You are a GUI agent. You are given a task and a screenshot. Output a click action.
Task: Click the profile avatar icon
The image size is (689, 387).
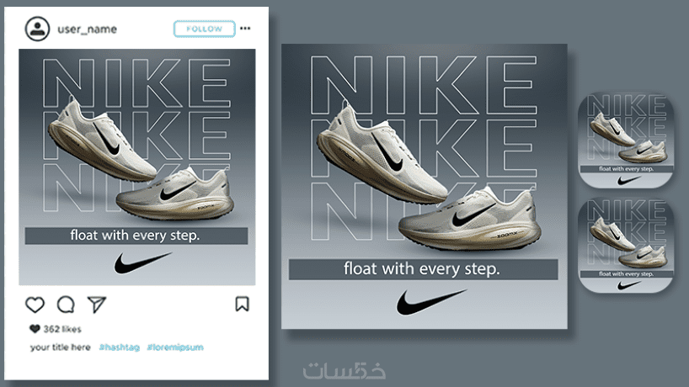[37, 29]
